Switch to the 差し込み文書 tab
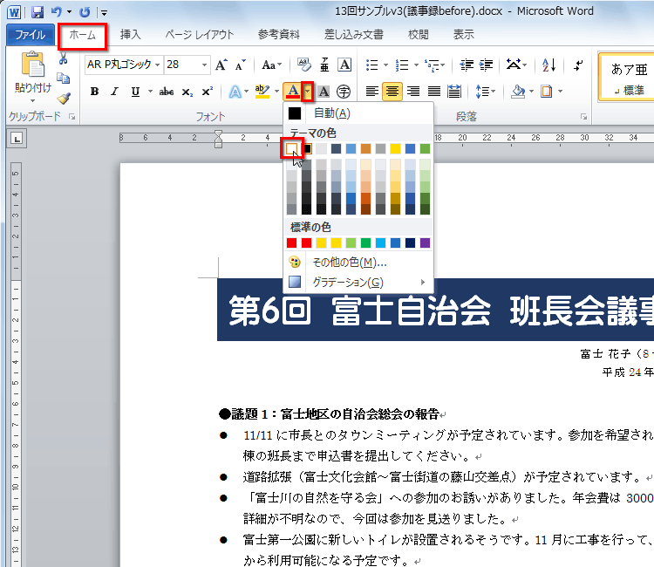 354,35
